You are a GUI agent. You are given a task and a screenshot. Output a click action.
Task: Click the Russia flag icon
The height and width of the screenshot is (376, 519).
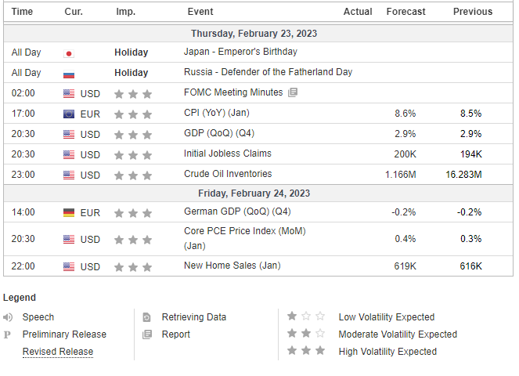point(69,73)
